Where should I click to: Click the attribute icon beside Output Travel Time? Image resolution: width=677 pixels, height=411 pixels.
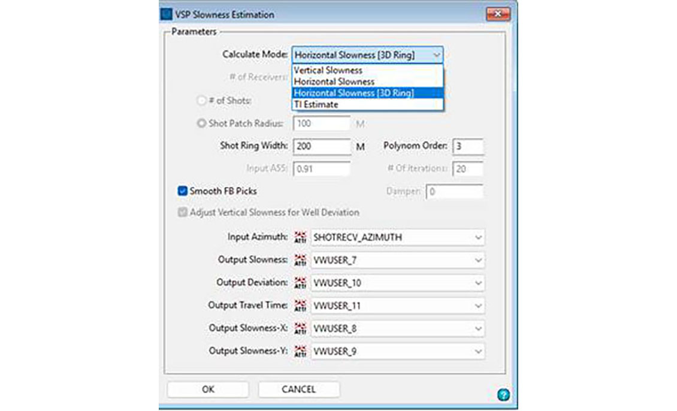tap(301, 306)
